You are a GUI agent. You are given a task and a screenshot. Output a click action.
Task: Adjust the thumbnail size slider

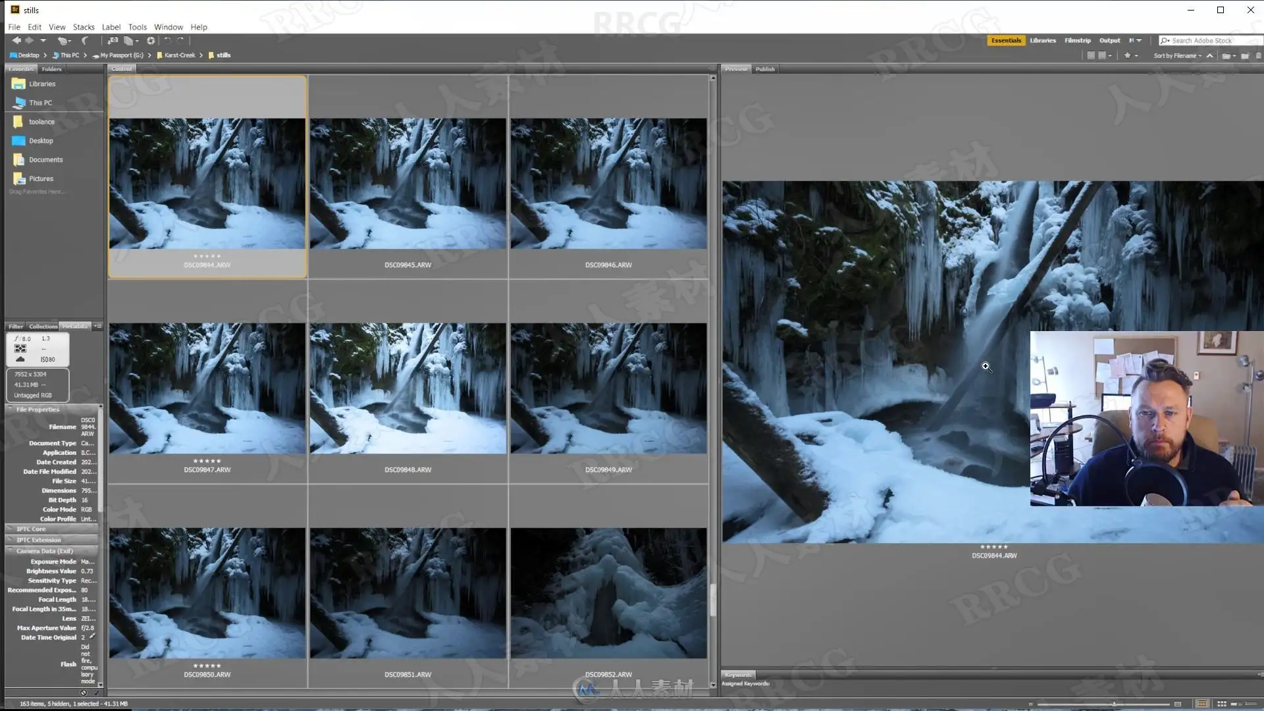coord(1114,704)
